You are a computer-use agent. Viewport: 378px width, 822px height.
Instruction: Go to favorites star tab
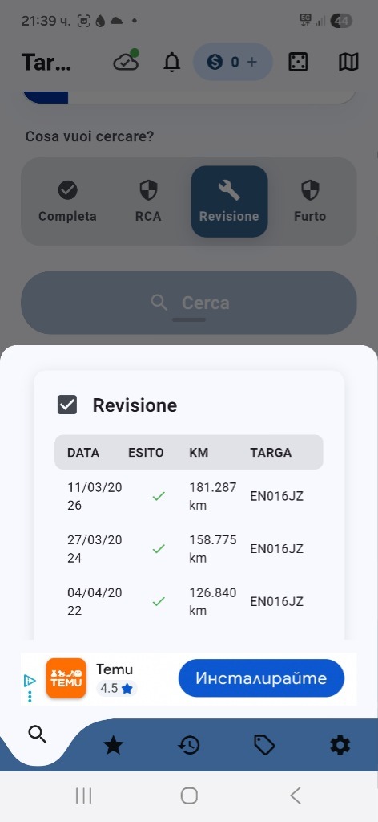tap(114, 745)
